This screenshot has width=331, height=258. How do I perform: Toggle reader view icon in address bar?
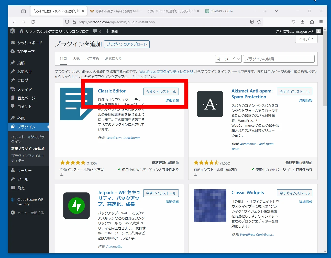click(x=252, y=22)
